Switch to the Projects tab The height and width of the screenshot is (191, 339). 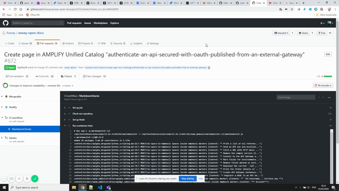pos(86,44)
